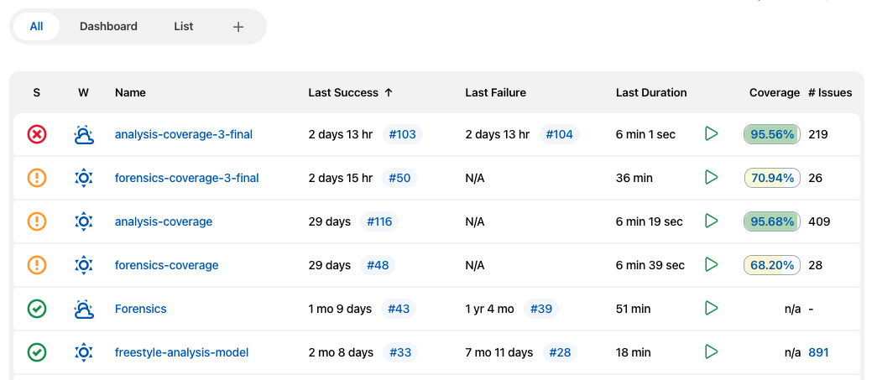Click the failed status icon for analysis-coverage-3-final
The width and height of the screenshot is (877, 380).
tap(37, 134)
